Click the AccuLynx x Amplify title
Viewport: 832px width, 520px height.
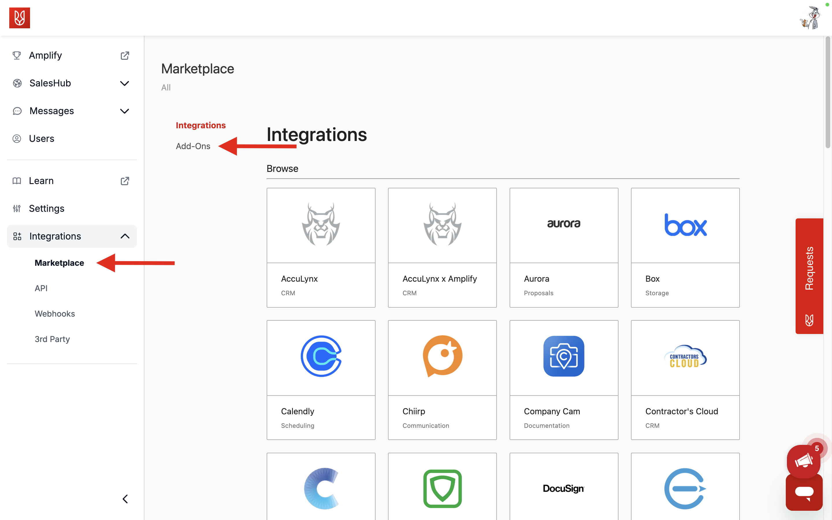point(440,278)
